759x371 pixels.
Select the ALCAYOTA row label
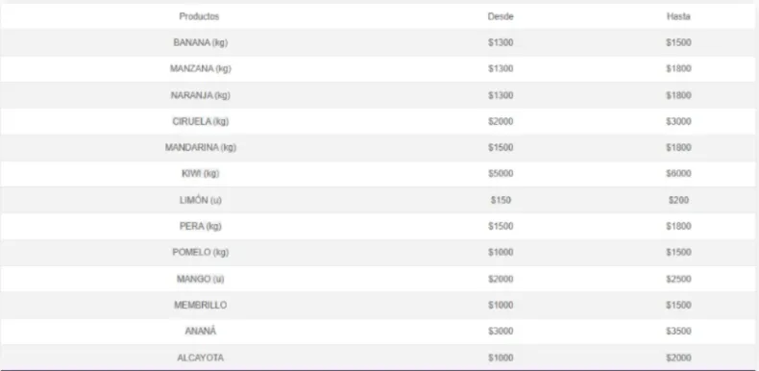201,358
